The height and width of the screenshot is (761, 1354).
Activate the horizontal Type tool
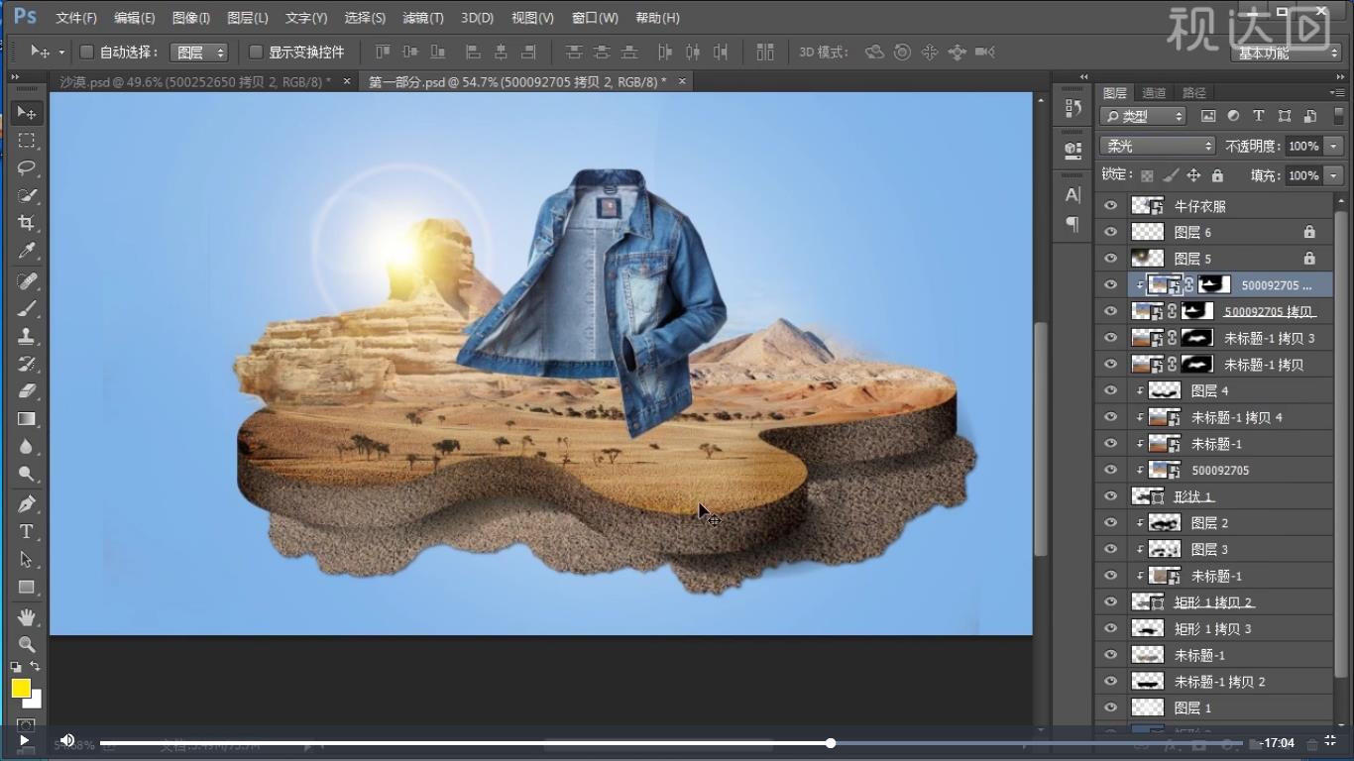(27, 532)
